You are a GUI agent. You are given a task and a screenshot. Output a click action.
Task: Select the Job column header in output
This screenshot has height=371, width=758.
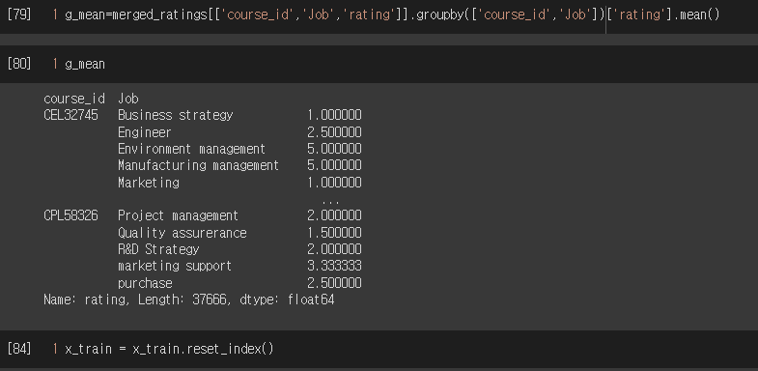128,100
